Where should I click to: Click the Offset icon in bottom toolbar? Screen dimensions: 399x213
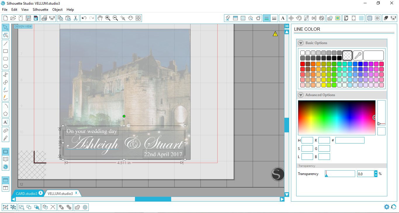point(85,207)
